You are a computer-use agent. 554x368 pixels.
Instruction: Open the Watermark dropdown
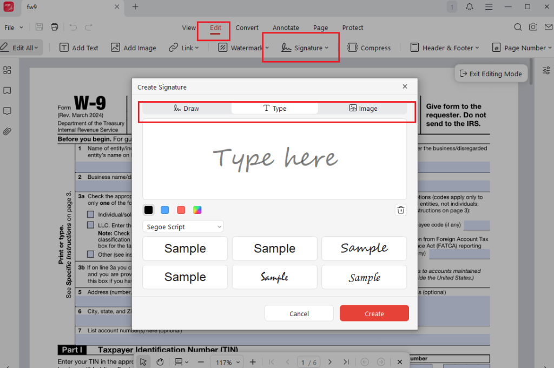click(x=267, y=48)
